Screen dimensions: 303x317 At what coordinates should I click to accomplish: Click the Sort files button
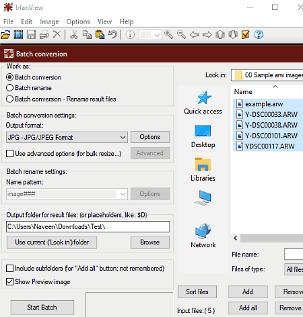197,291
